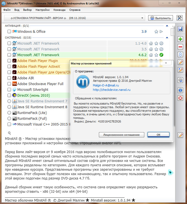Open the Вид menu

(x=17, y=10)
